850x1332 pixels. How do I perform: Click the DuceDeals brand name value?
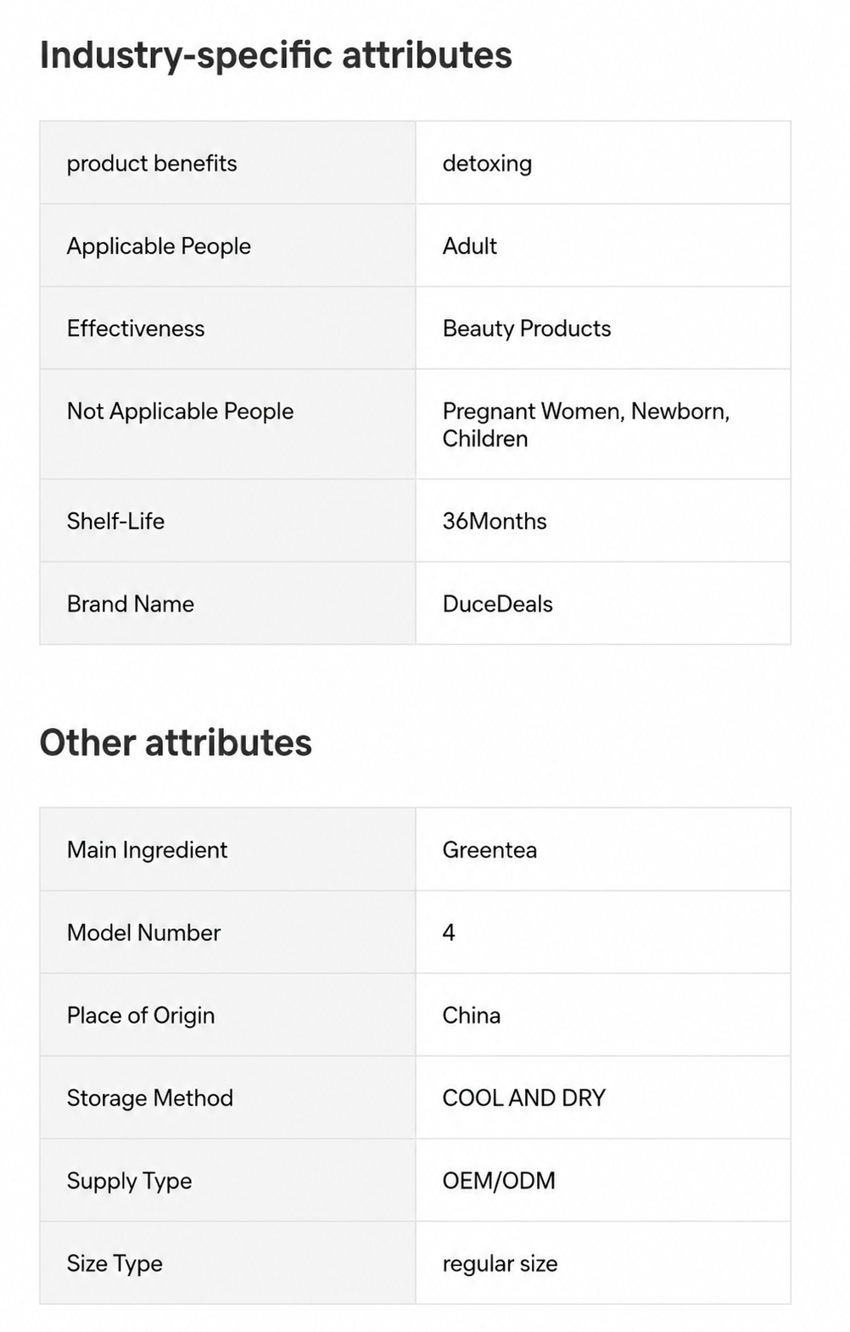click(497, 604)
